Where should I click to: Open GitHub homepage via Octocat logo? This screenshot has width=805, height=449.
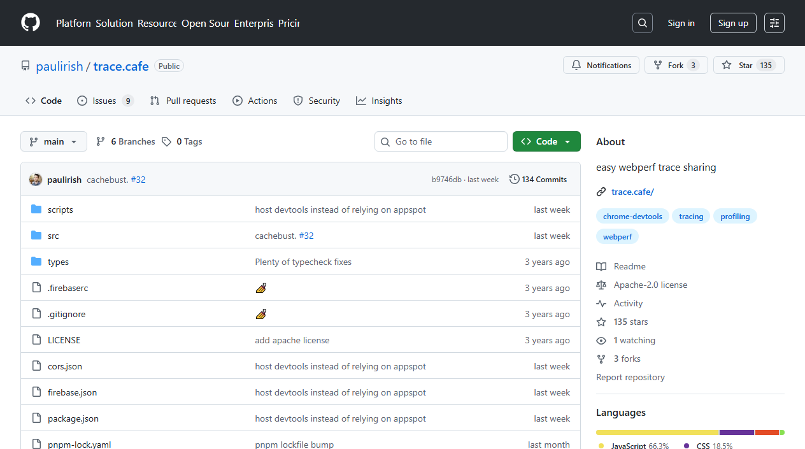pos(31,23)
